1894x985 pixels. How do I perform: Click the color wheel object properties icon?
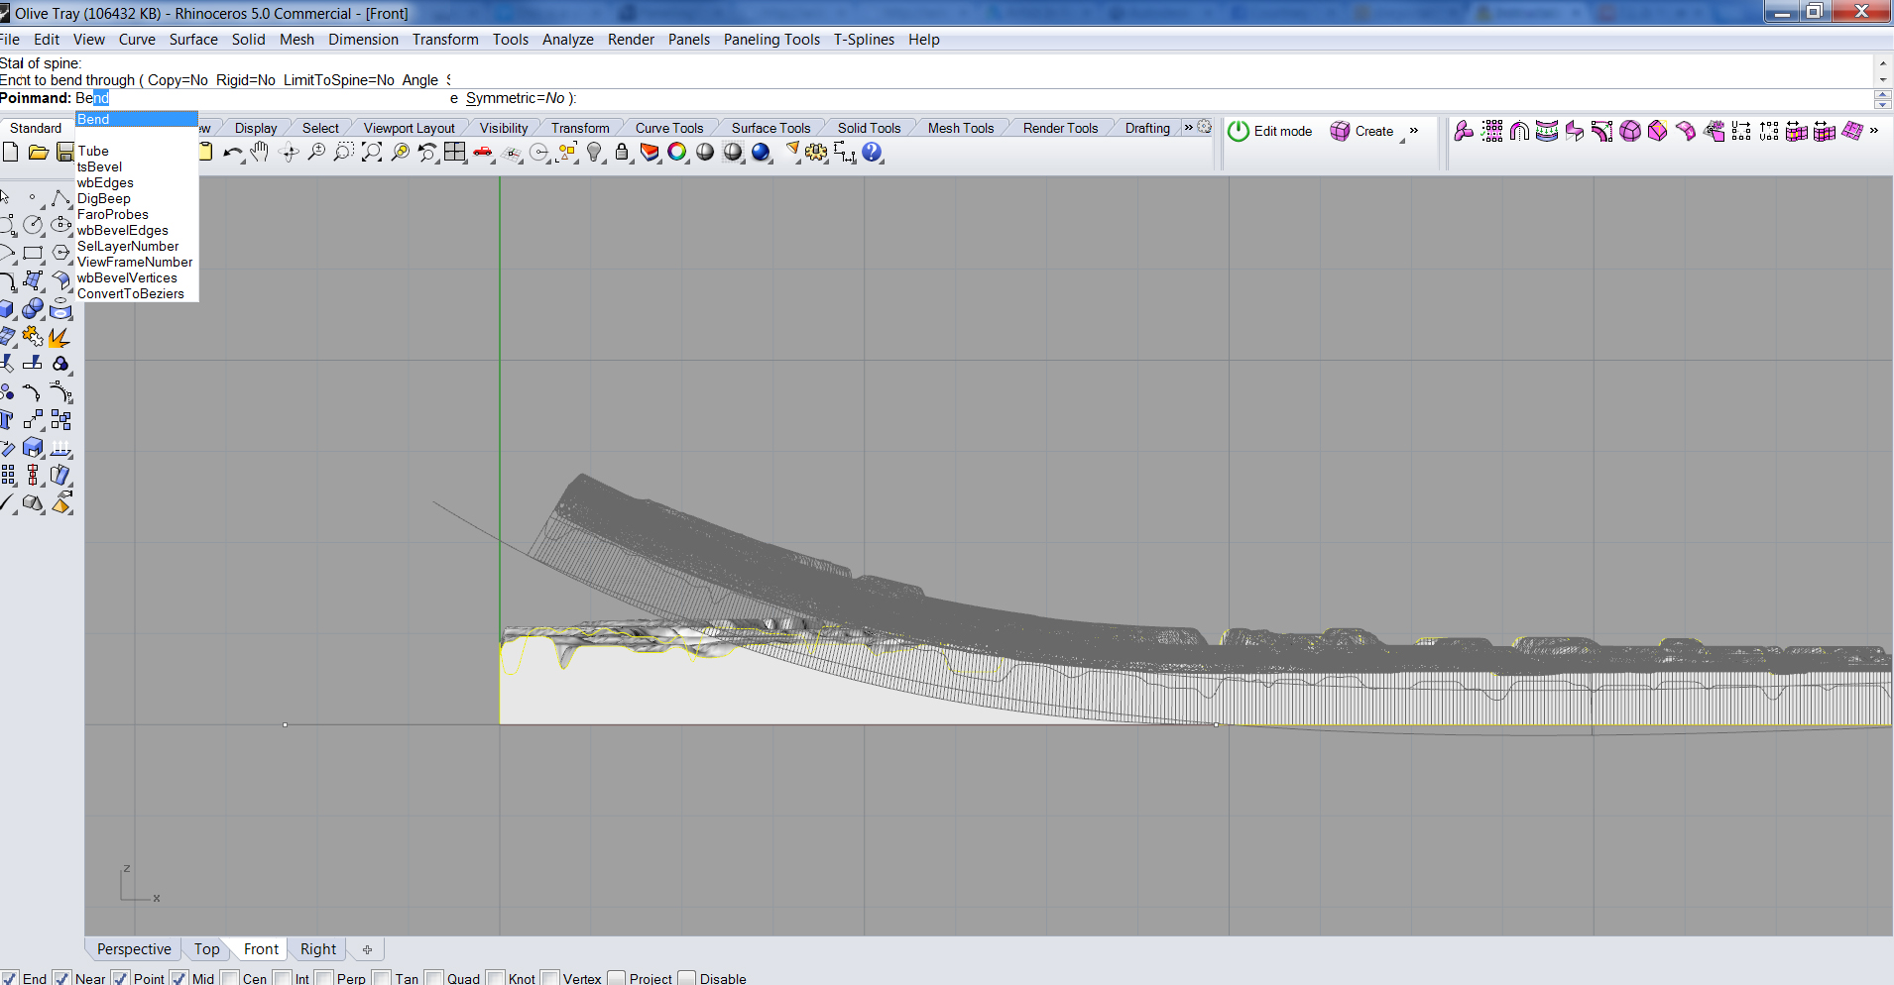[677, 152]
